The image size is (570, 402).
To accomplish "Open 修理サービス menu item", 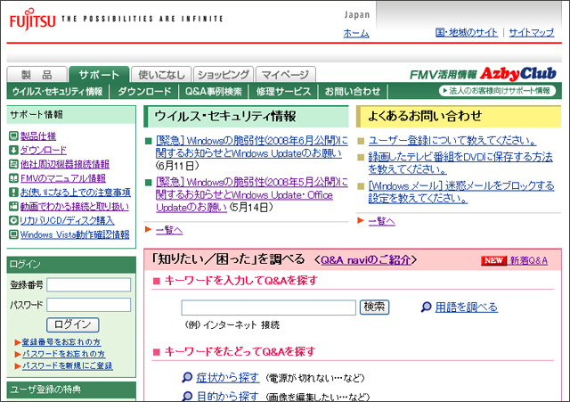I will pos(283,91).
